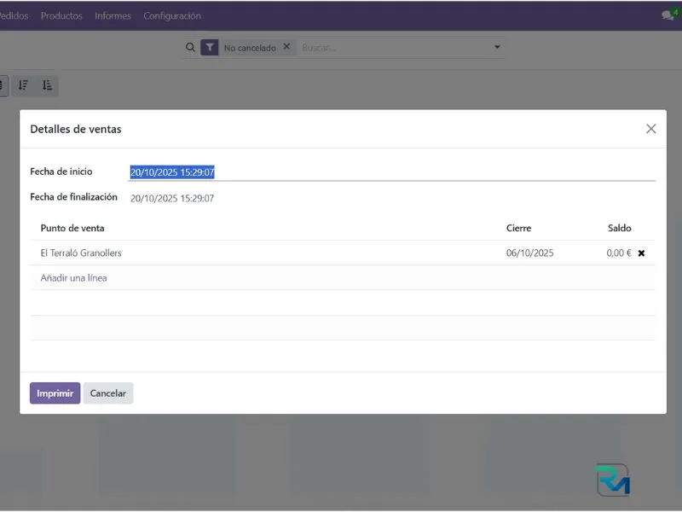Click the ascending sort icon

pyautogui.click(x=47, y=85)
